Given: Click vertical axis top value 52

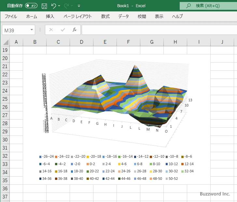Looking at the screenshot, I should click(x=44, y=75).
